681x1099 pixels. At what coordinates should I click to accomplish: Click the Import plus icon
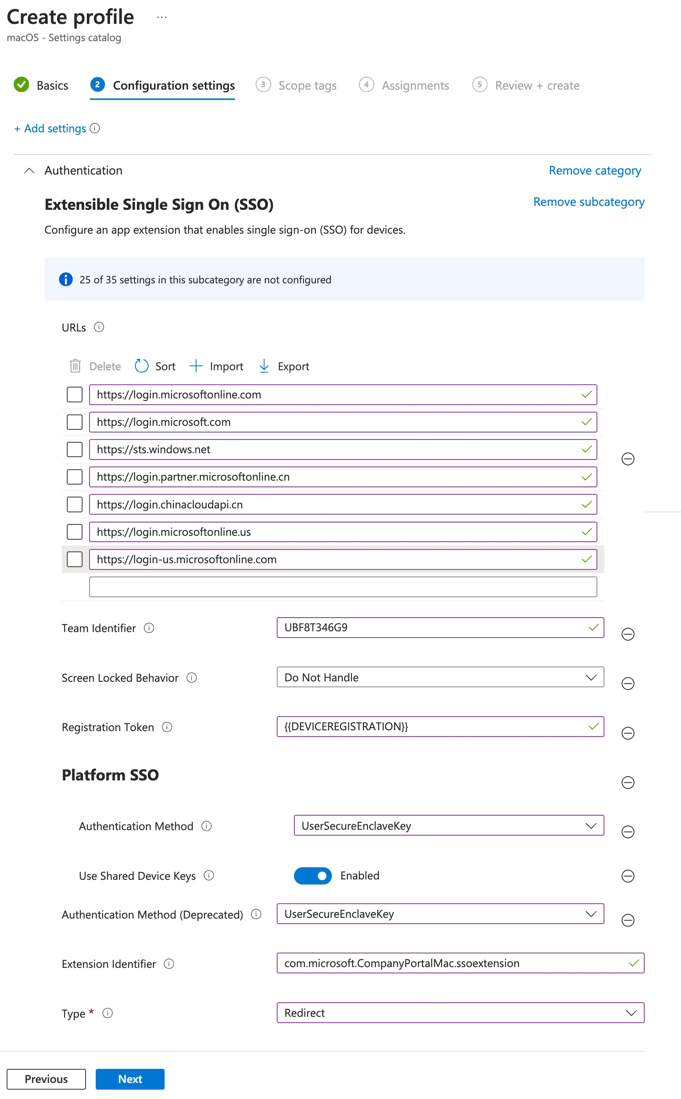point(196,366)
